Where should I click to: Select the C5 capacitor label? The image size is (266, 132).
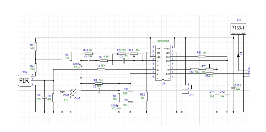coord(126,100)
